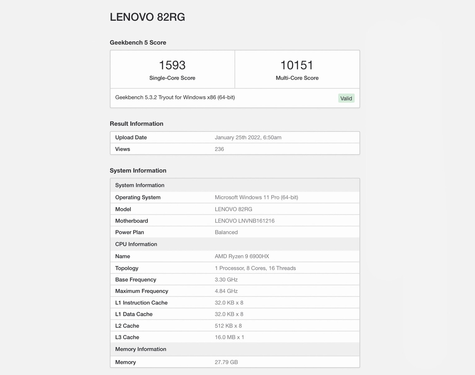
Task: Click the CPU Information section header
Action: (235, 244)
